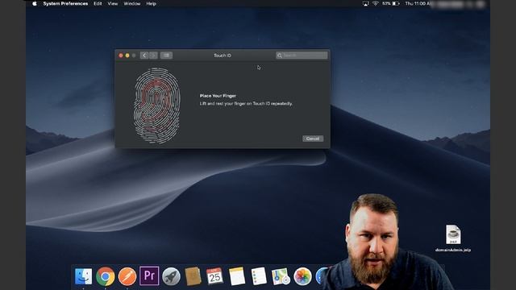Open Adobe Premiere Pro from the Dock

tap(149, 275)
